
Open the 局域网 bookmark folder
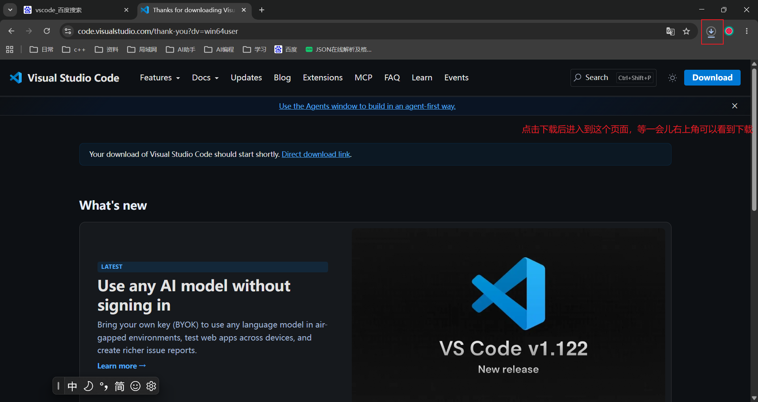(142, 49)
